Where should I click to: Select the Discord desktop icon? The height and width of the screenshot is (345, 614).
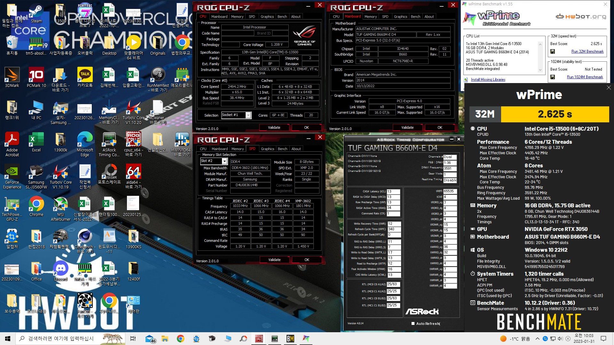(60, 271)
